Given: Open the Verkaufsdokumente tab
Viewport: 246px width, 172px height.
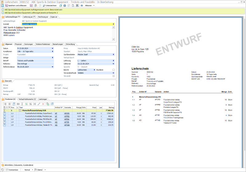Looking at the screenshot, I should point(27,99).
